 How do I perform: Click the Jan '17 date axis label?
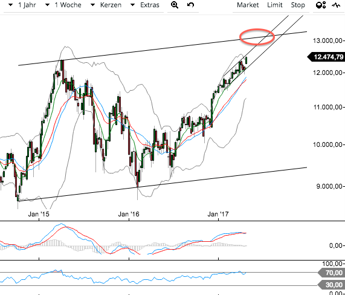click(x=218, y=214)
